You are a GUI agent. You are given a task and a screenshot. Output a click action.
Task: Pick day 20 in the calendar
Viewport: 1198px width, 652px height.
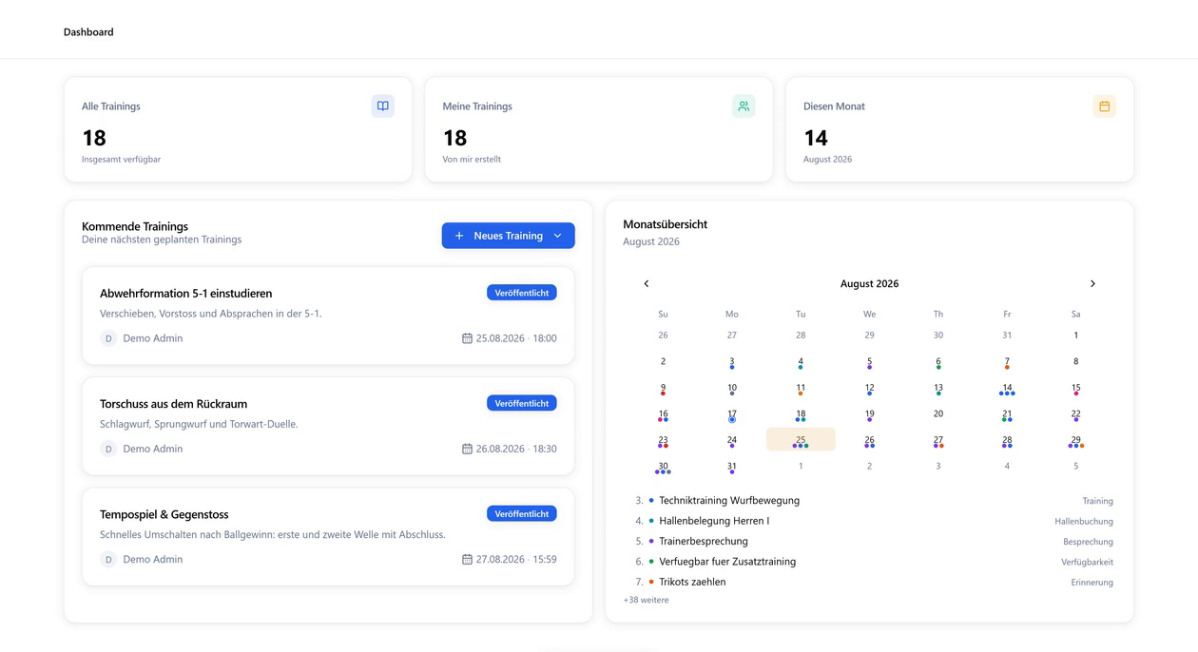click(938, 413)
